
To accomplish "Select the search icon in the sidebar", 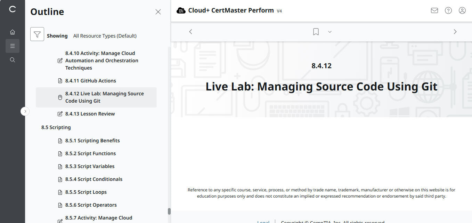I will 13,59.
